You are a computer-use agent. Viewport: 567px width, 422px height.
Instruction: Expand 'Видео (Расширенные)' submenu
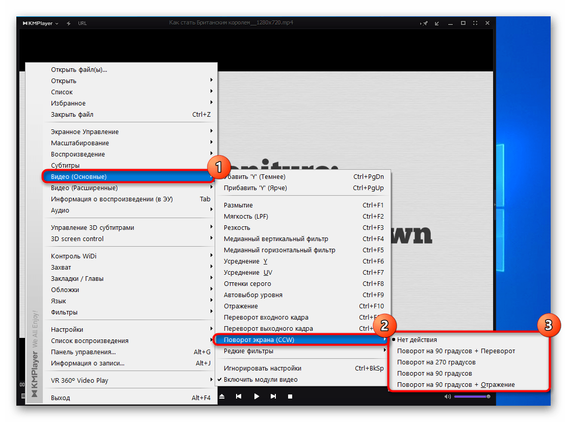[129, 188]
